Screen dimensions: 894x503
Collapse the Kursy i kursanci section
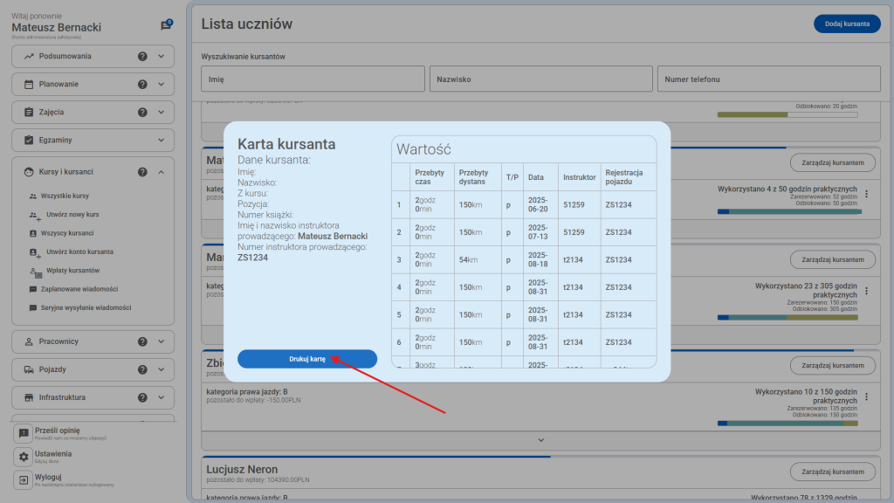pyautogui.click(x=162, y=172)
